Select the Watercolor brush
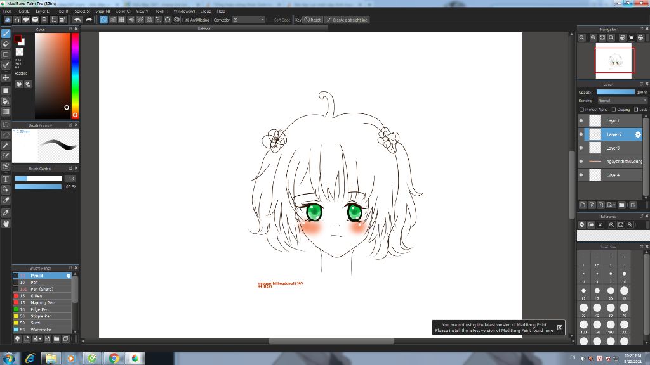Viewport: 650px width, 365px height. coord(42,330)
